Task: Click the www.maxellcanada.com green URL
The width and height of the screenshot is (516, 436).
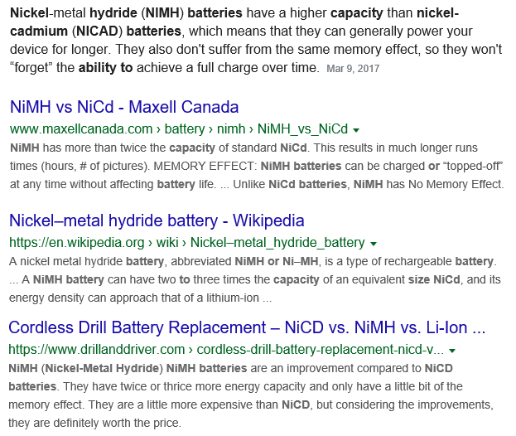Action: [81, 128]
